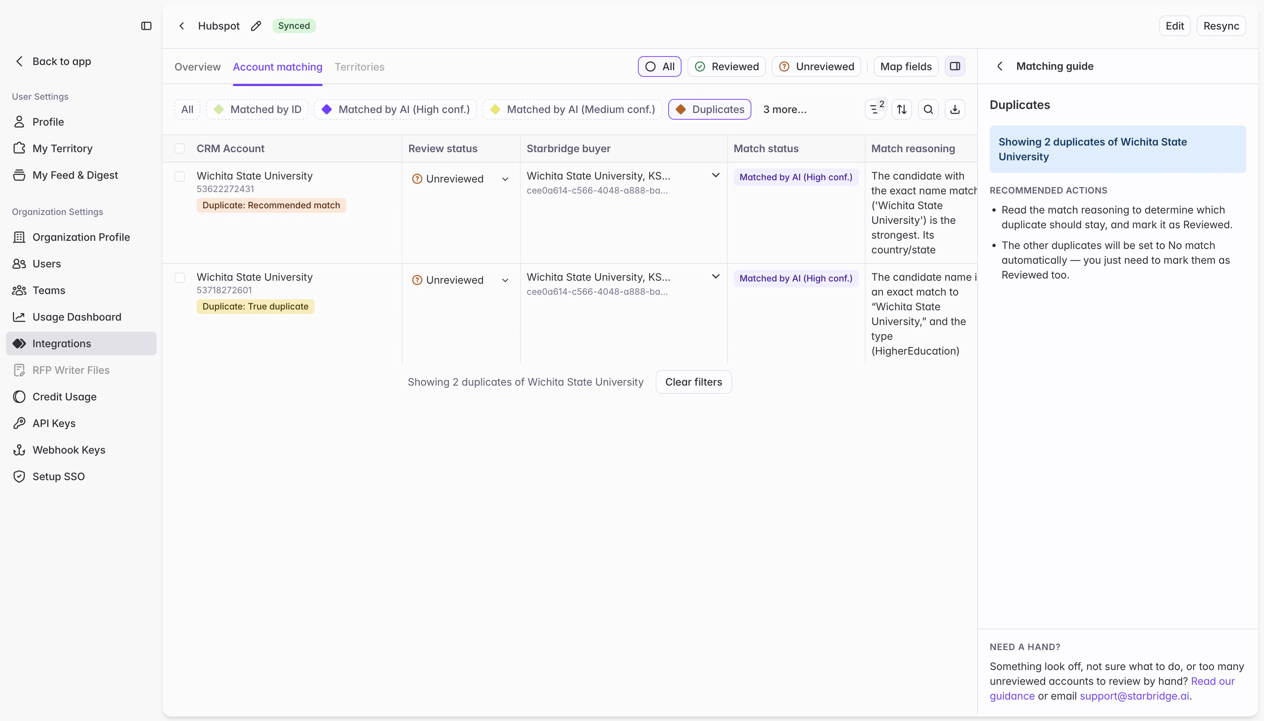1264x721 pixels.
Task: Open Webhook Keys page
Action: coord(81,450)
